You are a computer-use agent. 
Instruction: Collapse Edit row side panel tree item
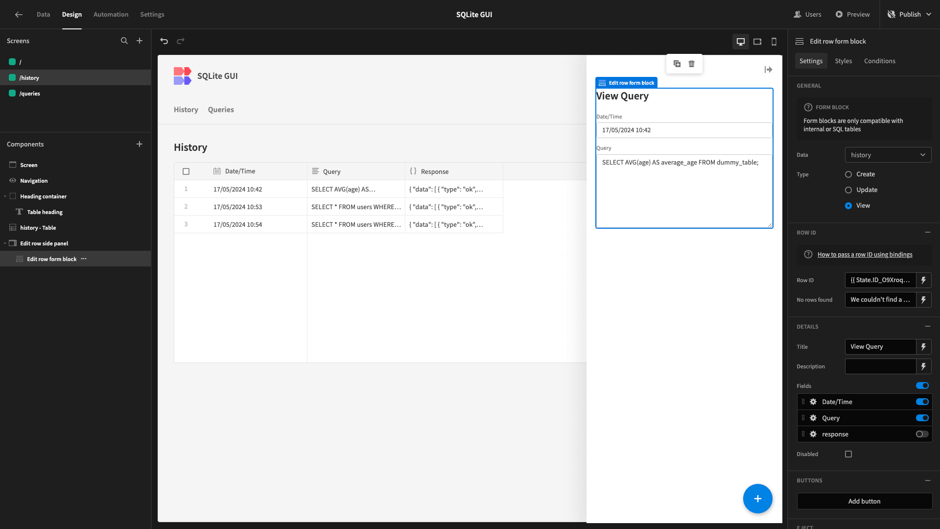click(5, 243)
